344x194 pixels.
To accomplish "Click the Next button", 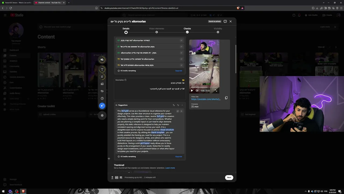I will [x=229, y=178].
